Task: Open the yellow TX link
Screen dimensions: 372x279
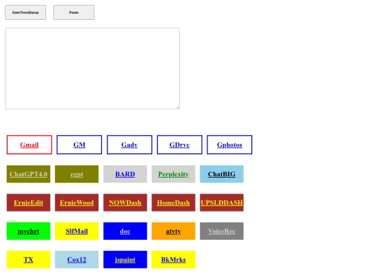Action: [x=28, y=260]
